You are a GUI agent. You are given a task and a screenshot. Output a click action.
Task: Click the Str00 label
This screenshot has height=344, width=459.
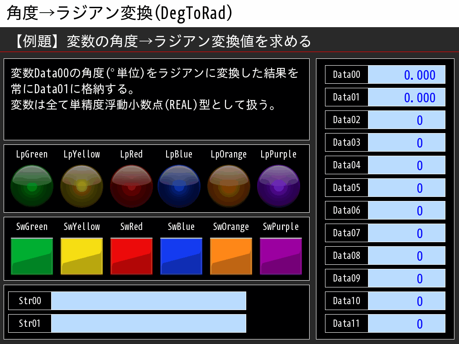pos(30,301)
